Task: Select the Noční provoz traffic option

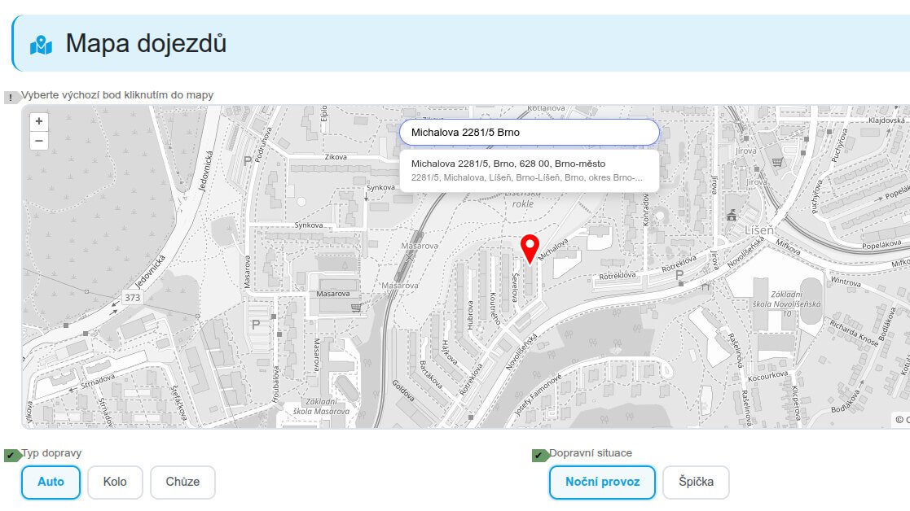Action: [602, 482]
